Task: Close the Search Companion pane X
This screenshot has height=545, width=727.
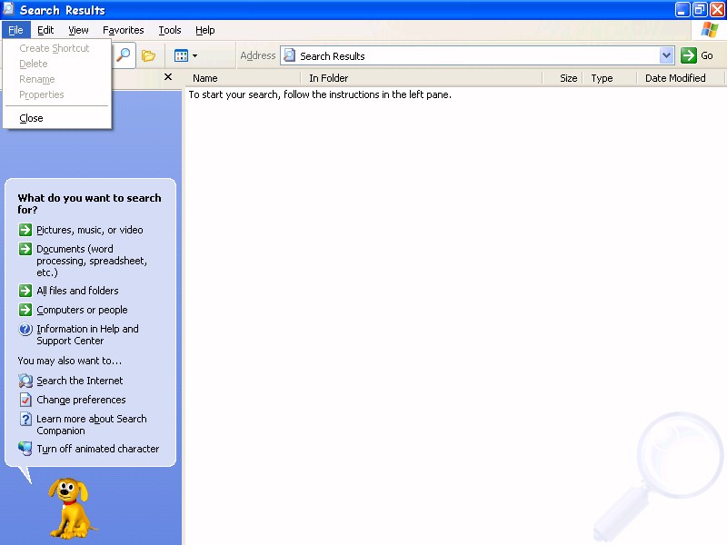Action: coord(168,77)
